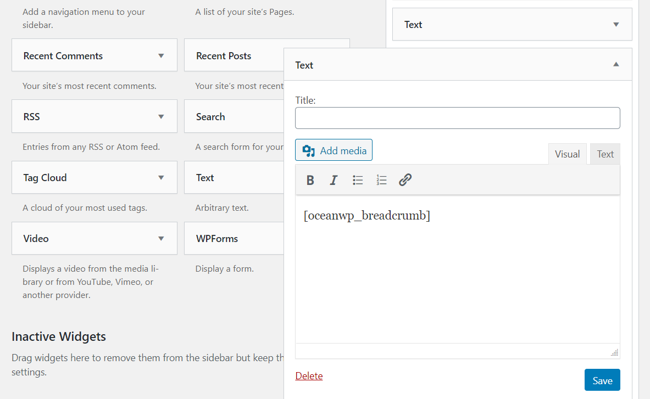Insert a link with the chain icon
650x399 pixels.
(405, 180)
